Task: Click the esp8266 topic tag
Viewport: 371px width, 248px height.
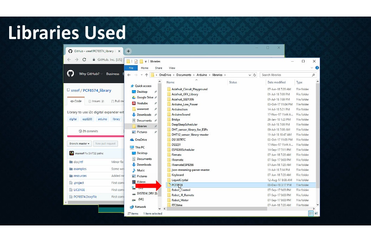Action: (87, 119)
